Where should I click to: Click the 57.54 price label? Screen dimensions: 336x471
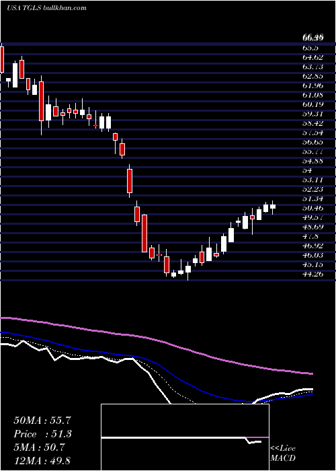pos(313,133)
